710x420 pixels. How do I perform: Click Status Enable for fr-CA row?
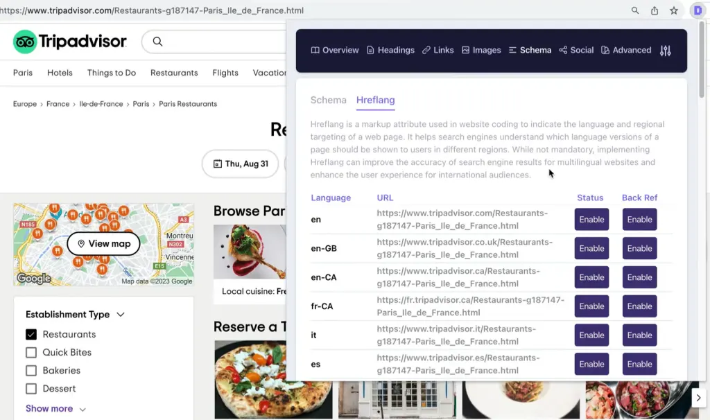591,306
